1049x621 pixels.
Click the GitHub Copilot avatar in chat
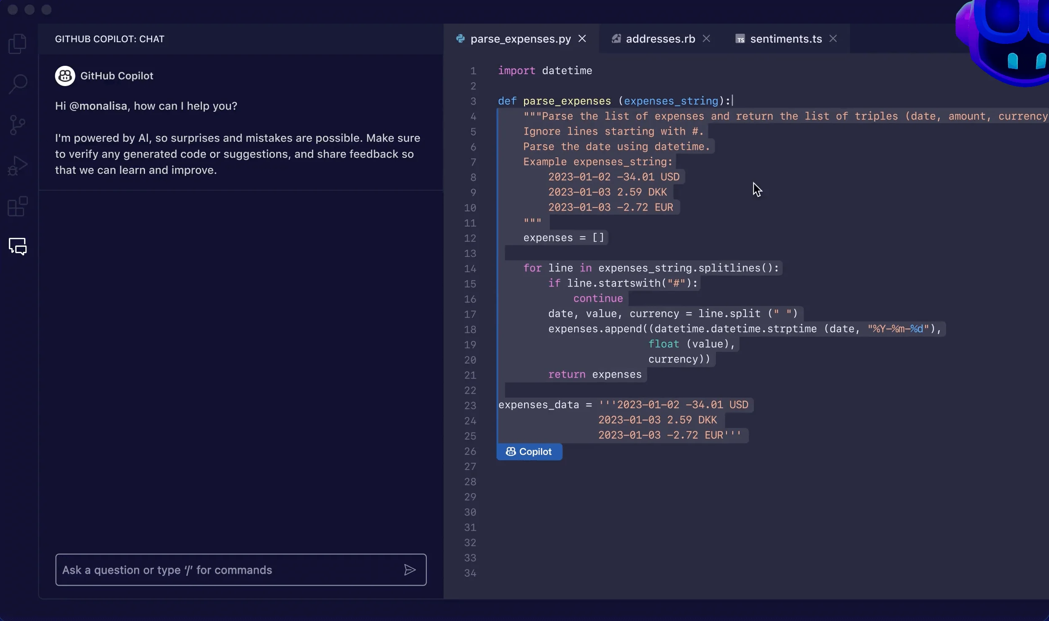[65, 76]
